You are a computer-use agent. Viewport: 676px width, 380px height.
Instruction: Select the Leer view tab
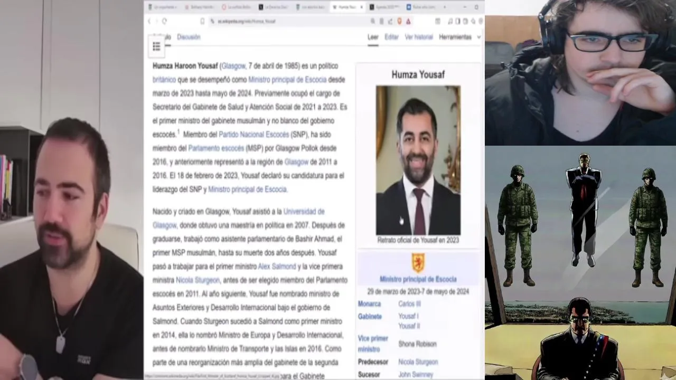[373, 37]
